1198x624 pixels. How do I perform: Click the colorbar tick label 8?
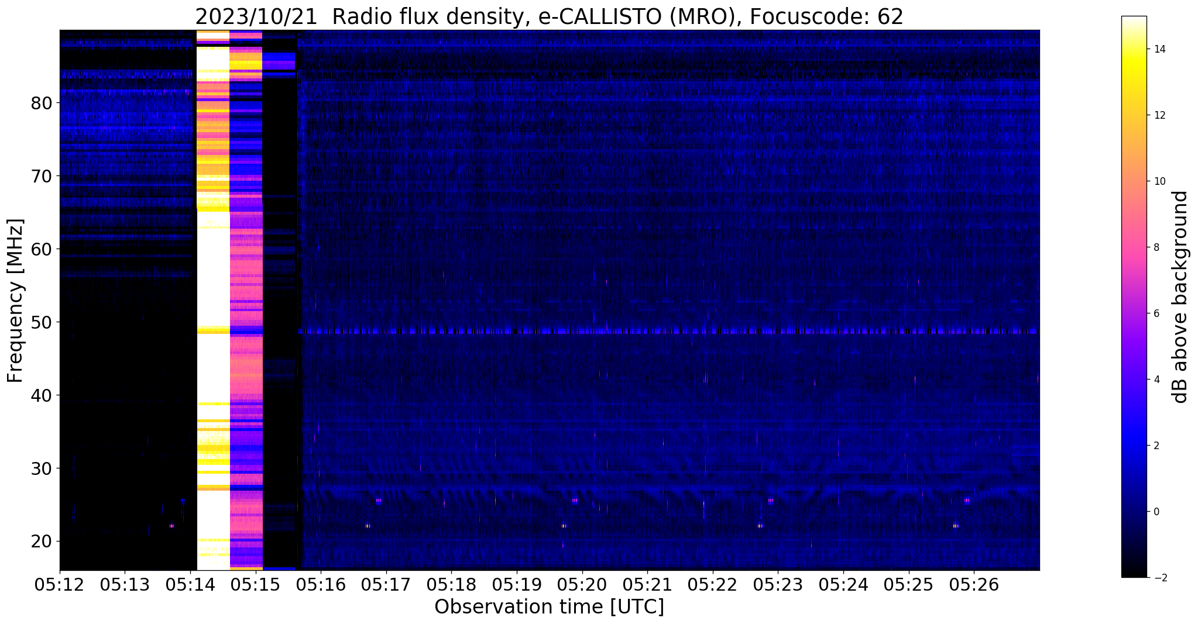coord(1156,248)
